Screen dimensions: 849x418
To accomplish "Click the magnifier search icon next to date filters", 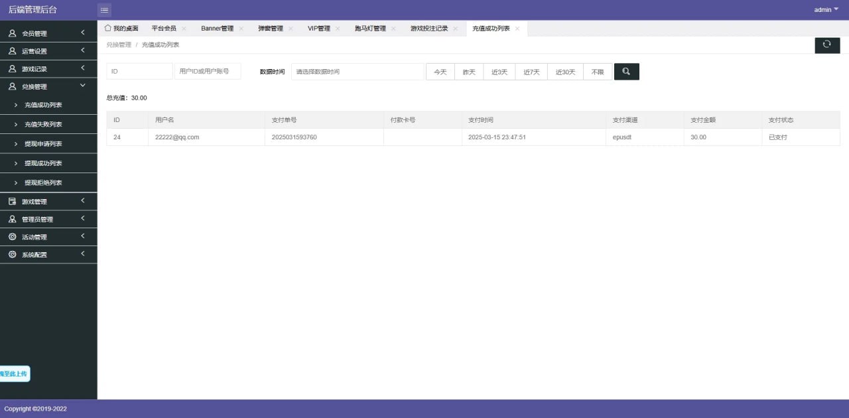I will [626, 71].
